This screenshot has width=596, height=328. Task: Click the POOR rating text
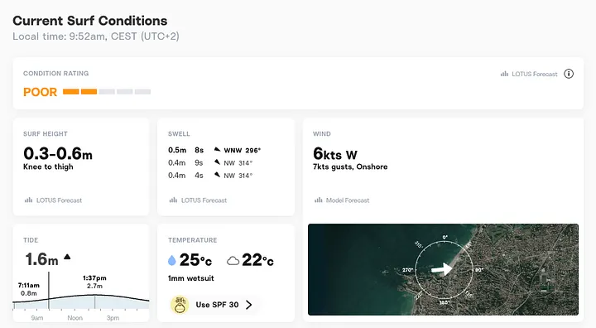[40, 92]
